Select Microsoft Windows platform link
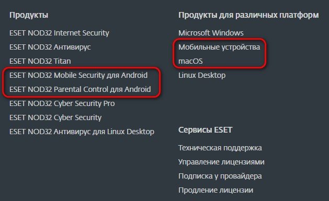The width and height of the screenshot is (329, 201). (x=211, y=33)
